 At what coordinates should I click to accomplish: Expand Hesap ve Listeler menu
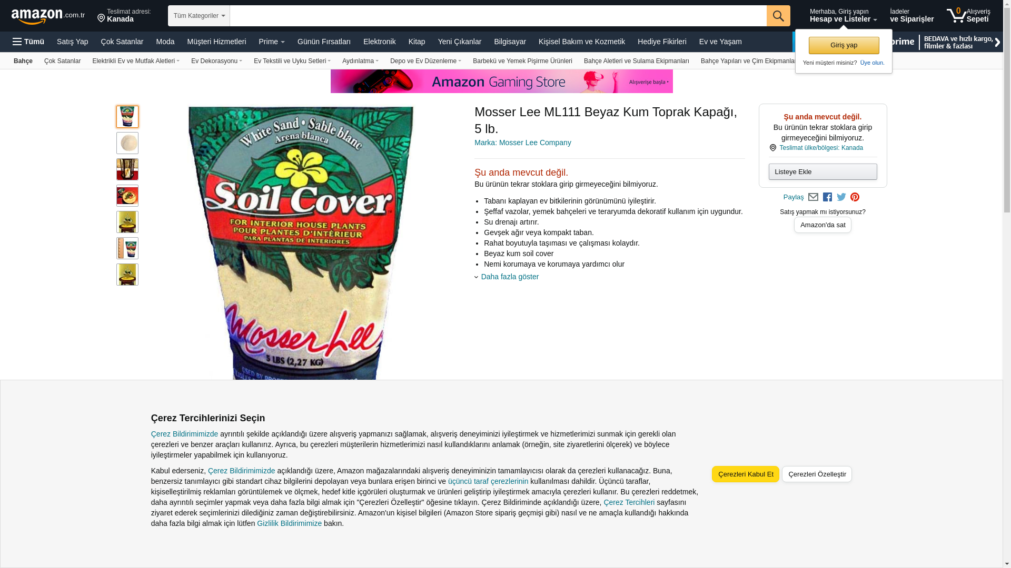[x=843, y=16]
